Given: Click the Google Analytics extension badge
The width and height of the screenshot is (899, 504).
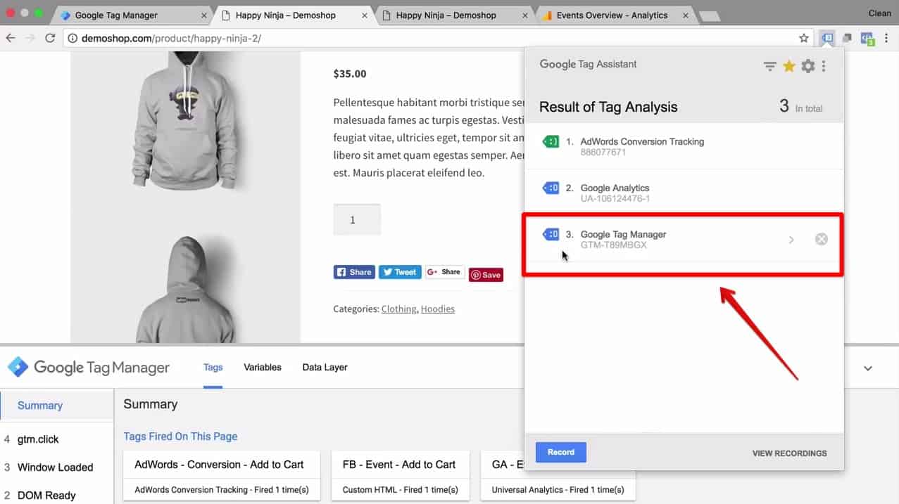Looking at the screenshot, I should 867,39.
